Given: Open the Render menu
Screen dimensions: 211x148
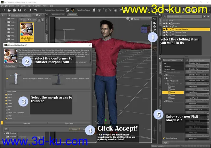Looking at the screenshot, I should [23, 6].
